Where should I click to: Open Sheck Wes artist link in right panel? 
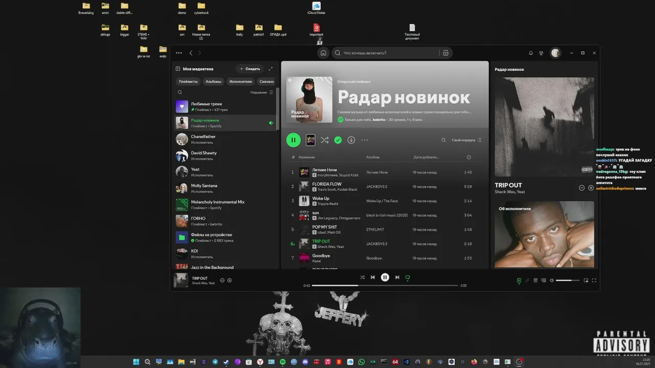click(x=505, y=192)
